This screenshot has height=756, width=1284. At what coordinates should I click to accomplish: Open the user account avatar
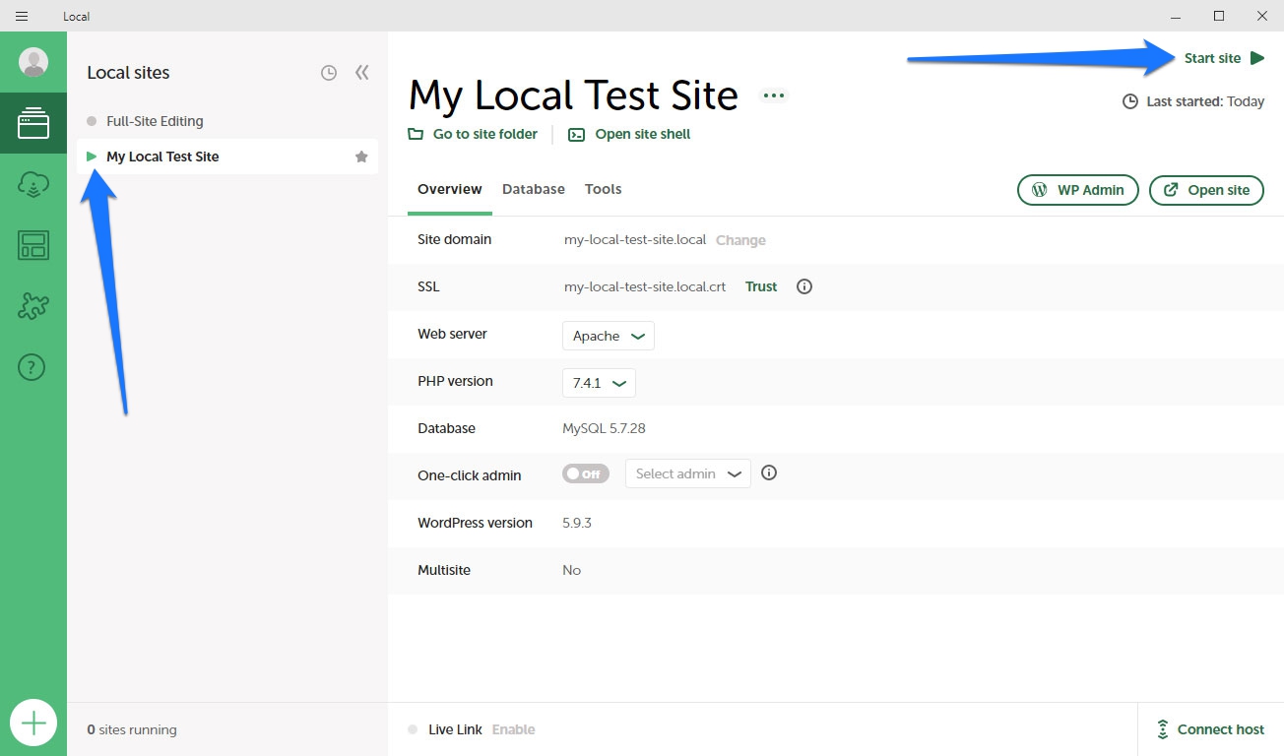(x=33, y=63)
